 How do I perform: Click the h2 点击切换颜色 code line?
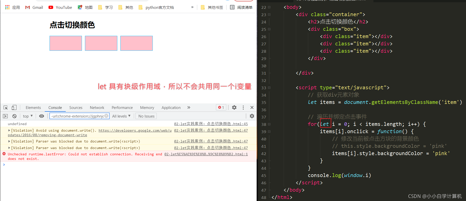338,22
